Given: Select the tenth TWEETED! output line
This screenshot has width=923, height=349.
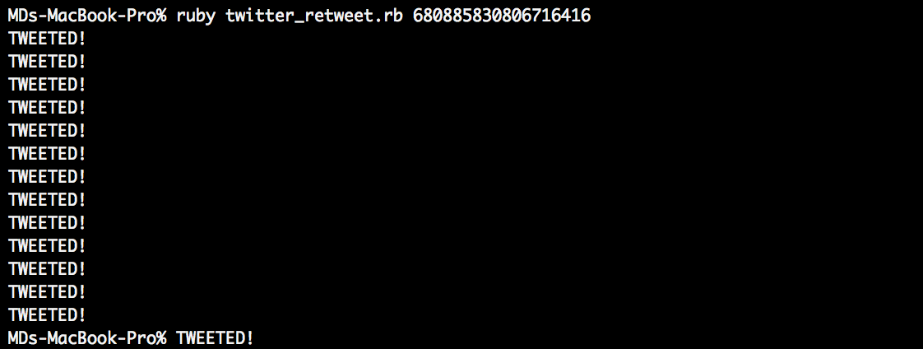Looking at the screenshot, I should 47,245.
